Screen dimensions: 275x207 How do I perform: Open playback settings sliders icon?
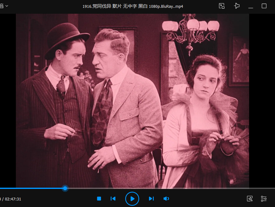coord(263,199)
